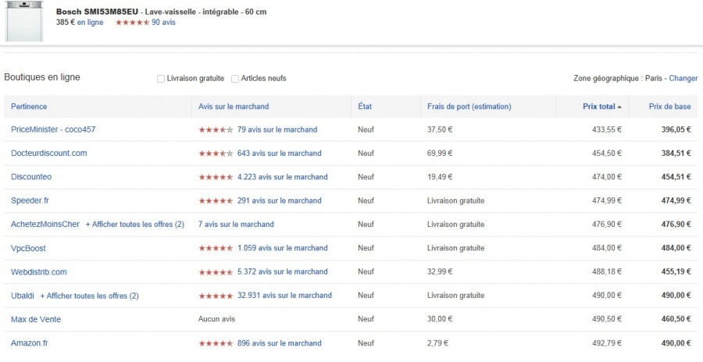The height and width of the screenshot is (362, 703).
Task: Sort by Prix total column header
Action: [599, 106]
